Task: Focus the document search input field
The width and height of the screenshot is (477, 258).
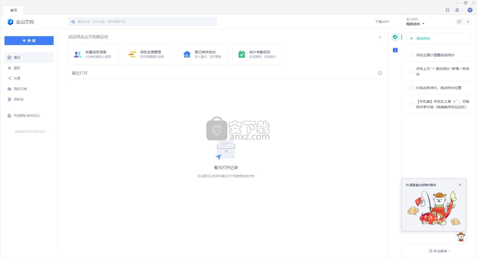Action: click(143, 22)
